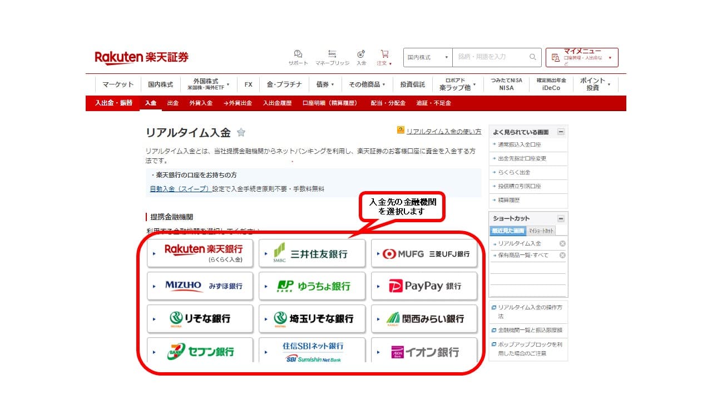Choose 関西みらい銀行 bank button
Viewport: 712px width, 400px height.
pos(424,319)
